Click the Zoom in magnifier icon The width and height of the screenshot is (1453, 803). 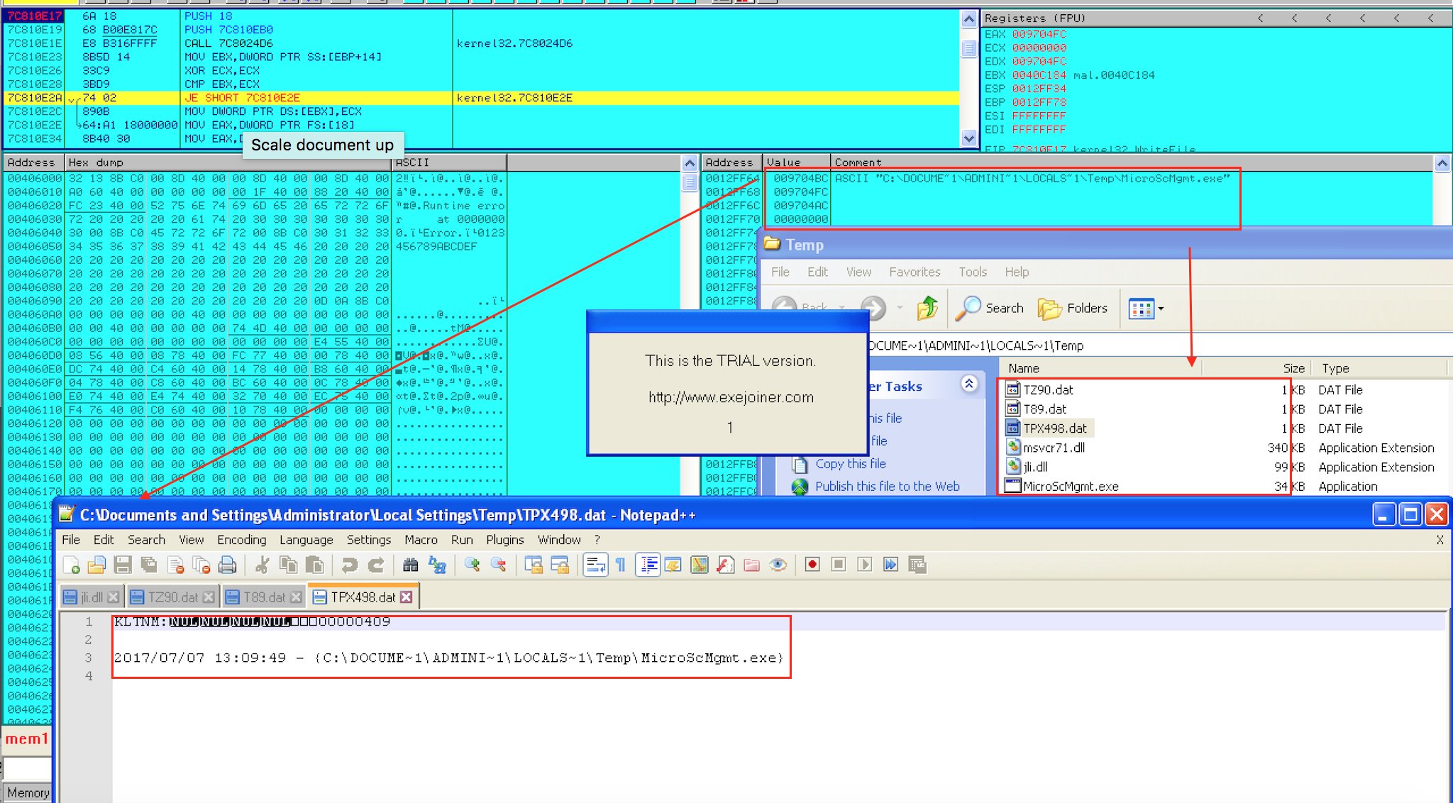pyautogui.click(x=472, y=565)
